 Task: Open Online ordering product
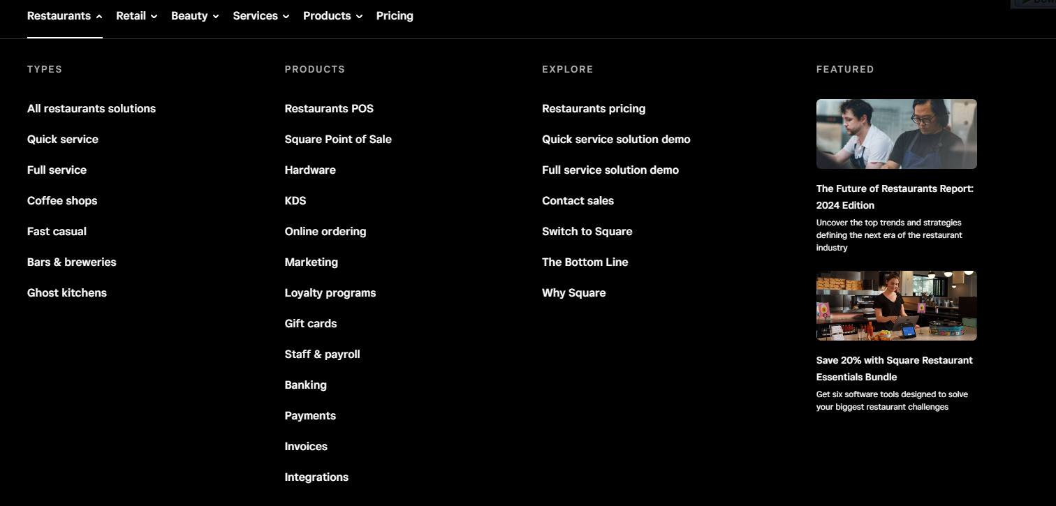pyautogui.click(x=325, y=232)
